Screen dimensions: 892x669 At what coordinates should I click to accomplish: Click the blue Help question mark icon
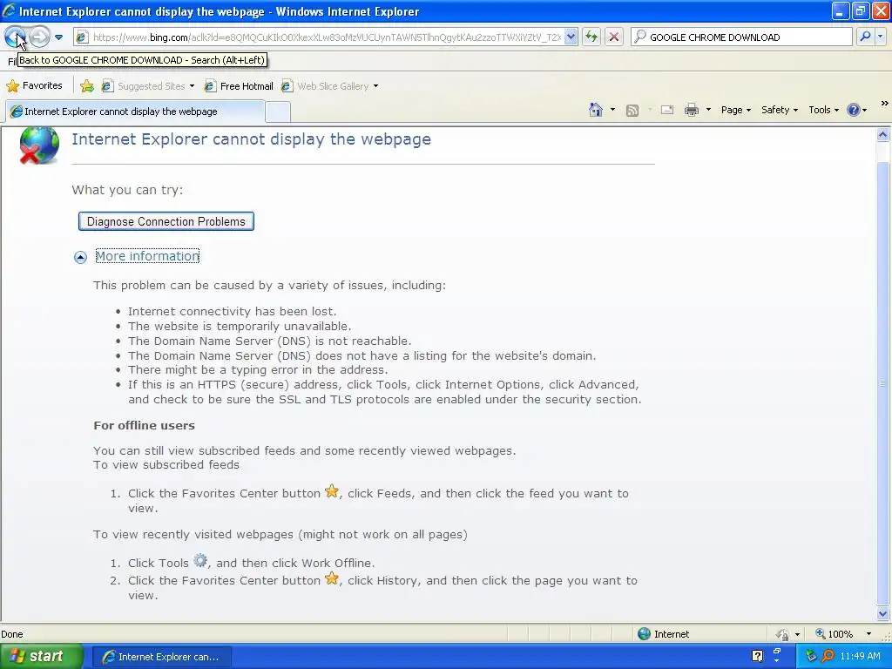854,110
